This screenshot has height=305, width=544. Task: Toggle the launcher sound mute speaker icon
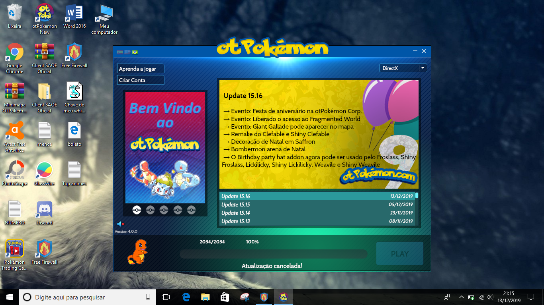(x=121, y=224)
